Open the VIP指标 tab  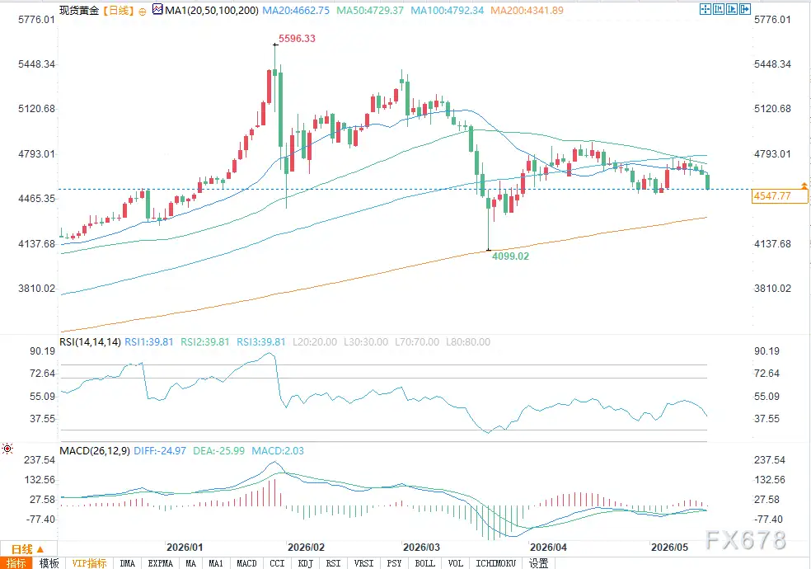[x=90, y=562]
